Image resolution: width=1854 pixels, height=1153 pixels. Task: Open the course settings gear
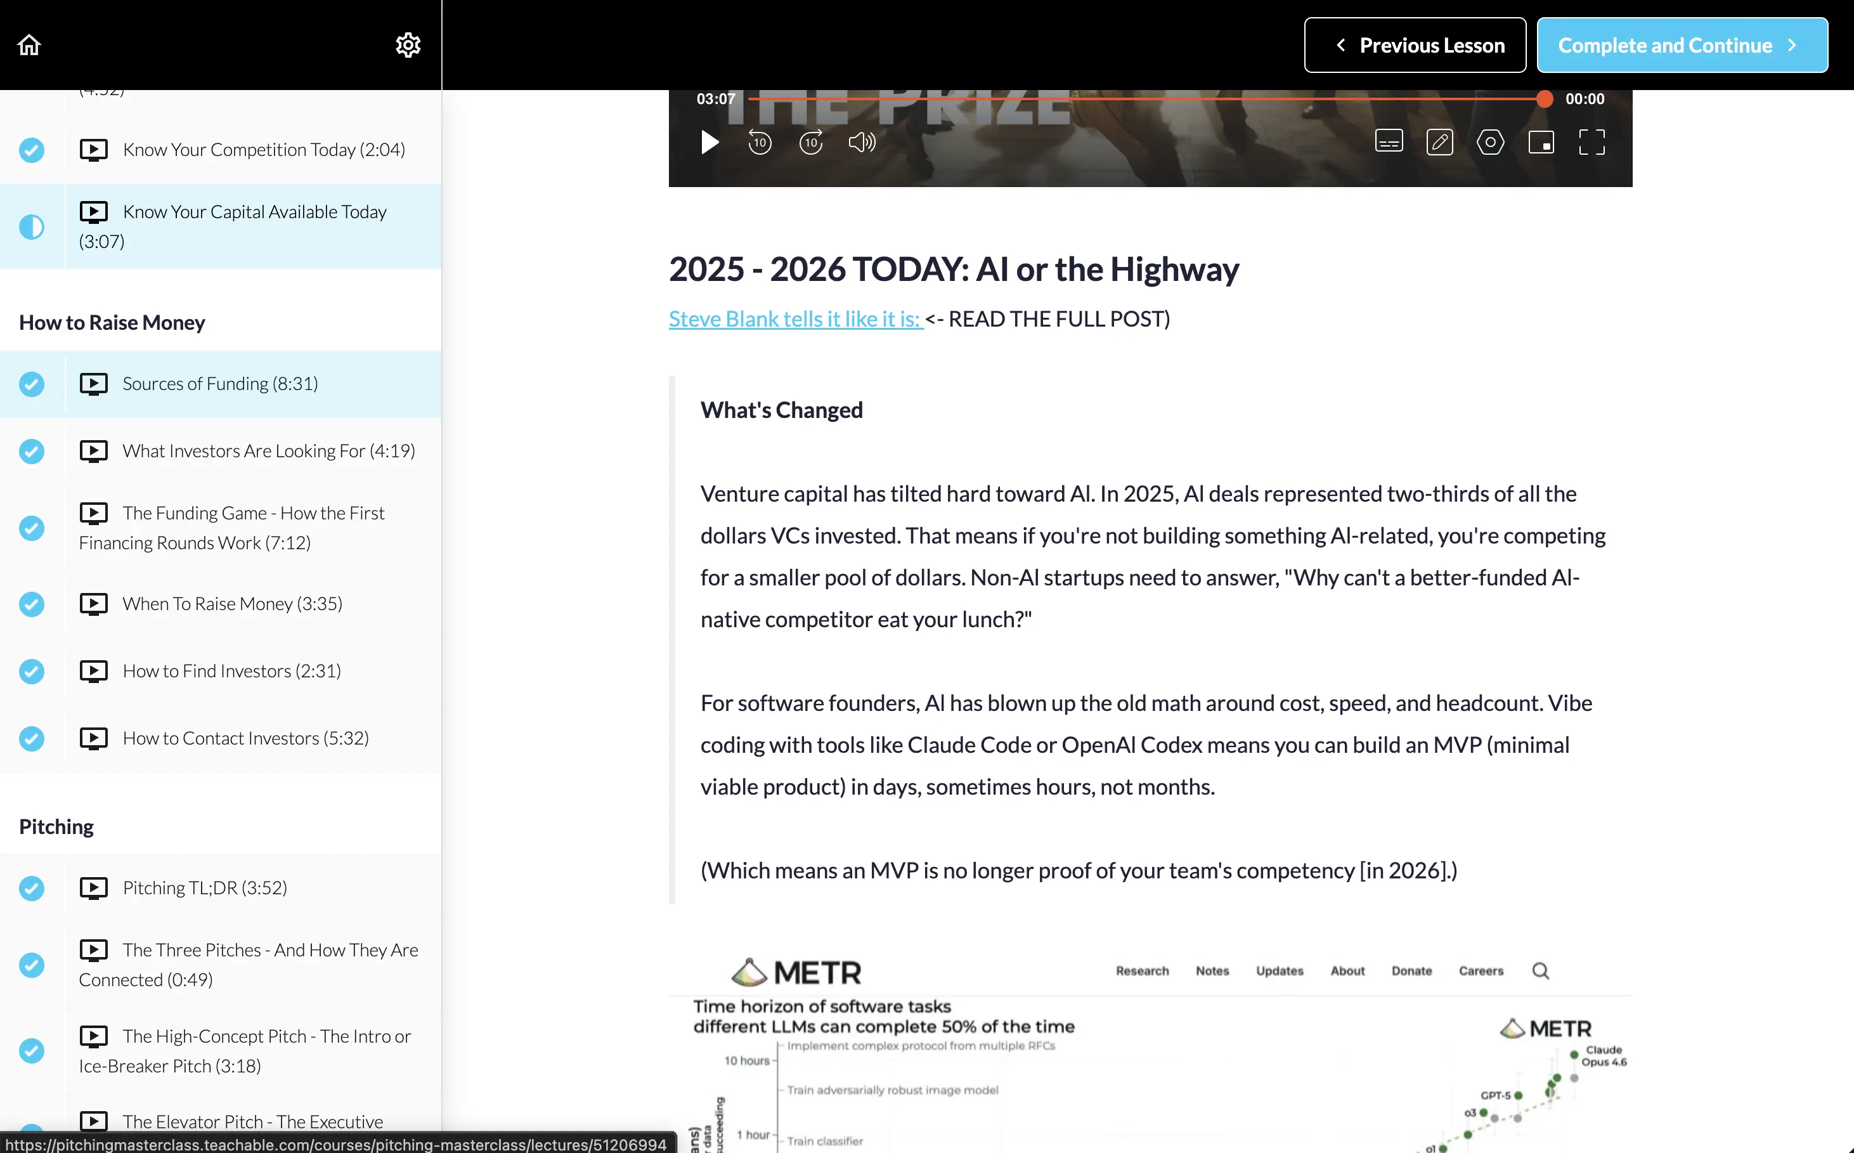click(408, 44)
